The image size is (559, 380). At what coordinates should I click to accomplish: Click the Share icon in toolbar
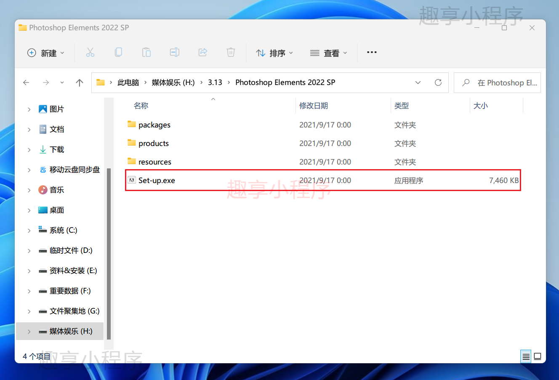203,53
